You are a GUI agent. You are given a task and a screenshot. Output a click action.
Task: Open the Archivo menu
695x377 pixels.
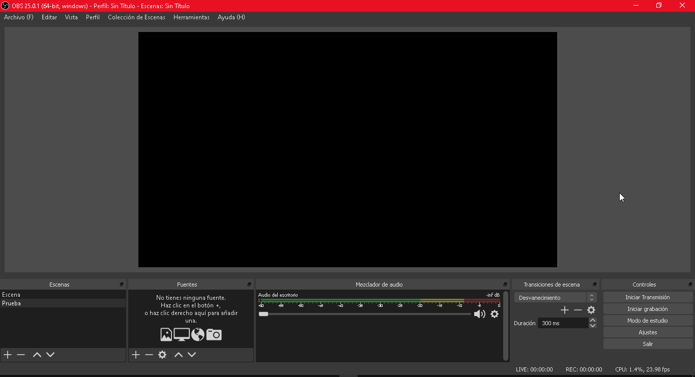tap(18, 17)
